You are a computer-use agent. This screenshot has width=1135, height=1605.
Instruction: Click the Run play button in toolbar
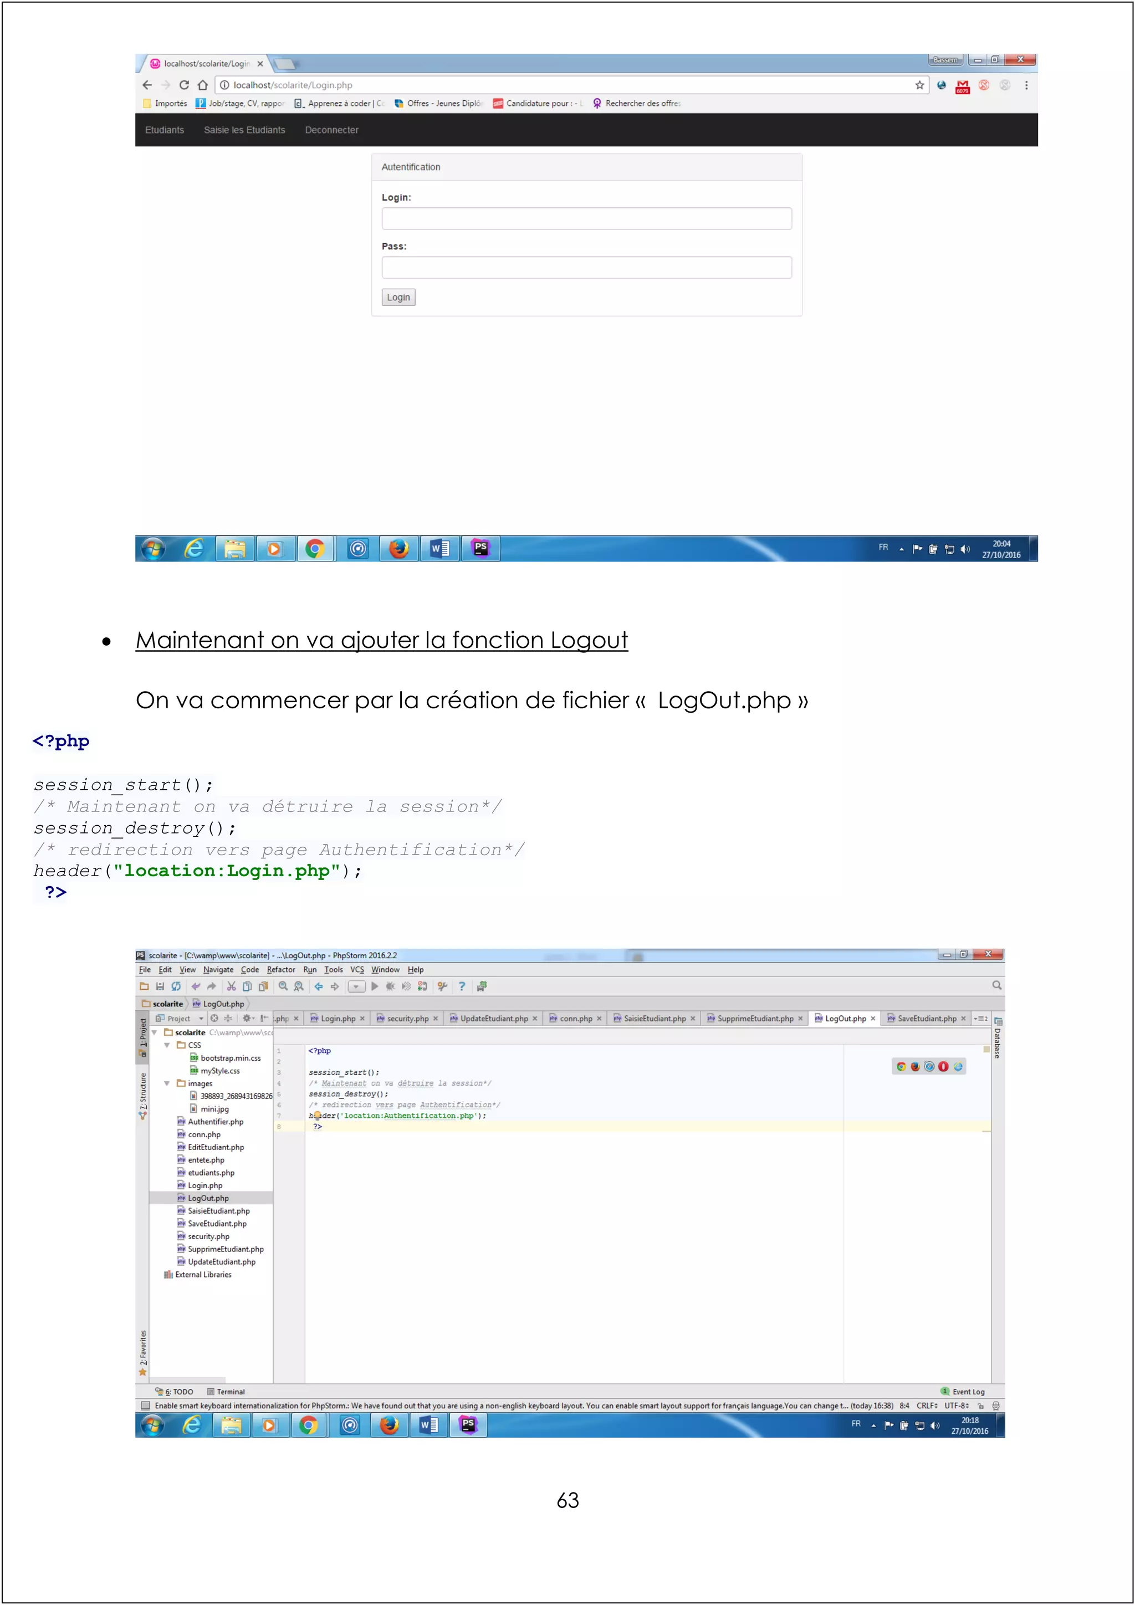(375, 986)
